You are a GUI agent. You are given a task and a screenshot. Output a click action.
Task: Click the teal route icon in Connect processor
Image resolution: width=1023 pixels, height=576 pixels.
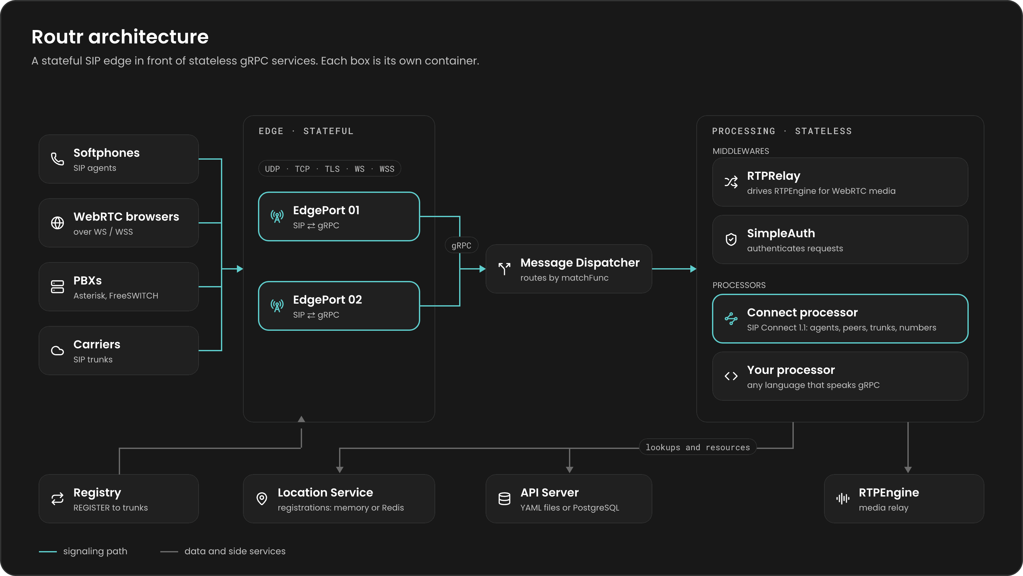731,319
